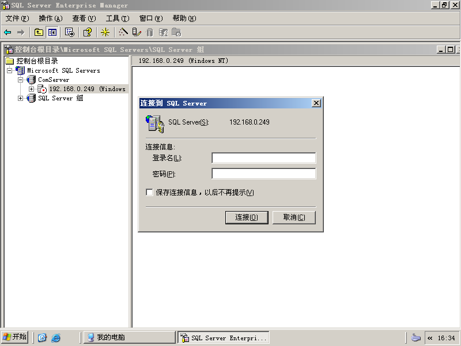Click the language bar tray icon
This screenshot has width=461, height=346.
click(415, 337)
